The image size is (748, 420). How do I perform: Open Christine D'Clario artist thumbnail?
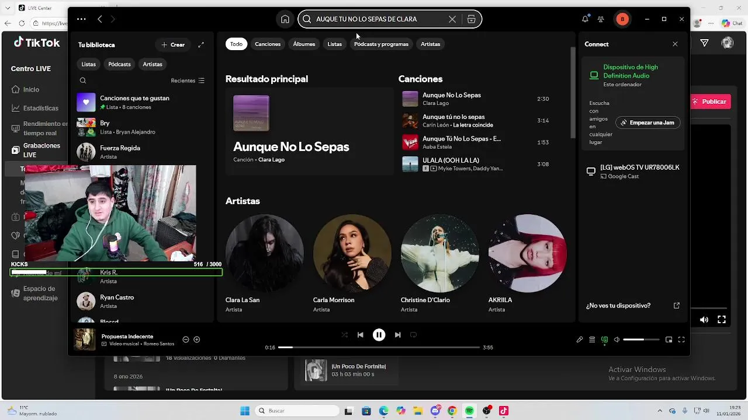coord(440,253)
